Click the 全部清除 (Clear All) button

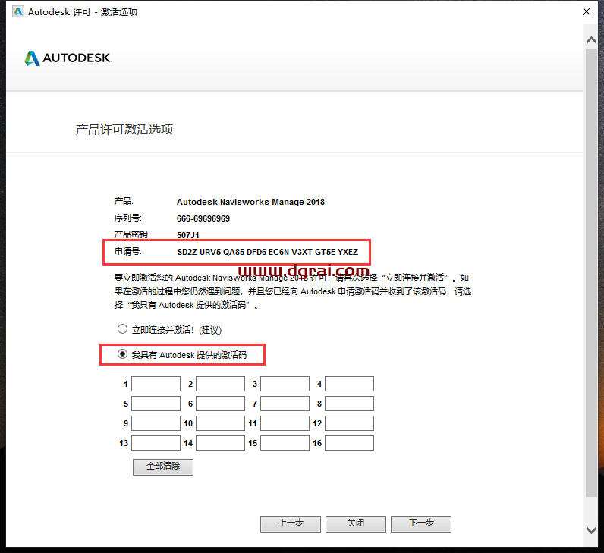(163, 467)
